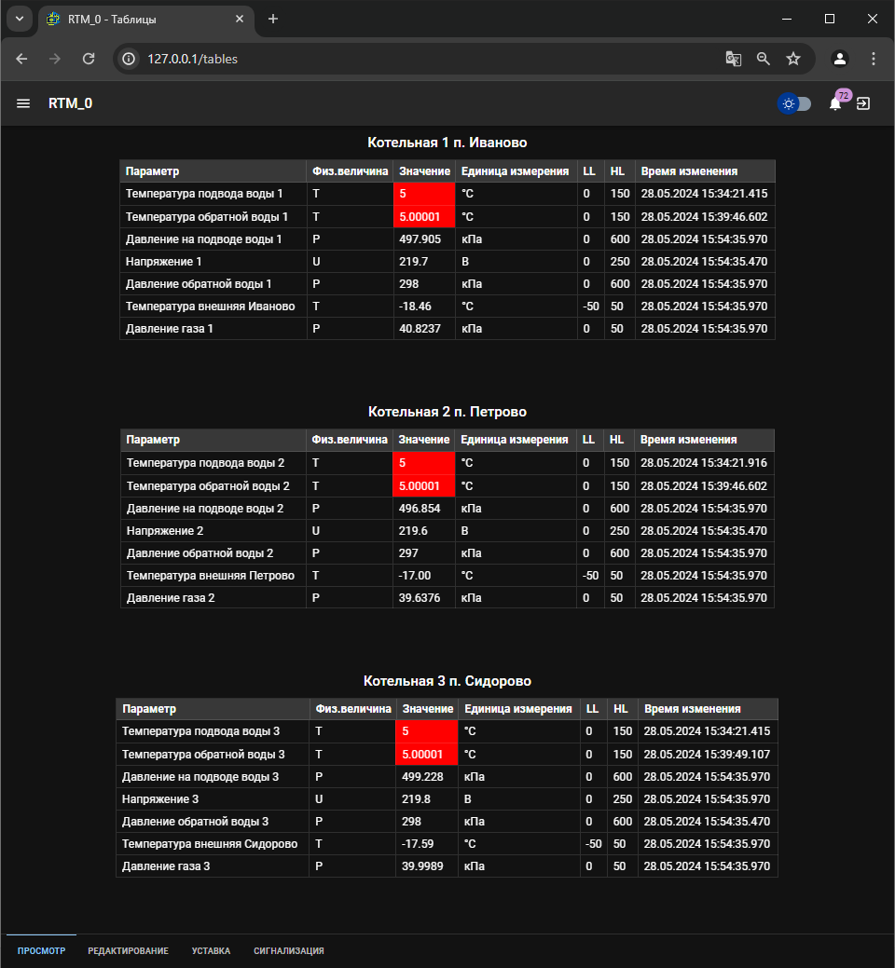The width and height of the screenshot is (895, 968).
Task: Select Давление обратной воды 3 cell
Action: (x=213, y=822)
